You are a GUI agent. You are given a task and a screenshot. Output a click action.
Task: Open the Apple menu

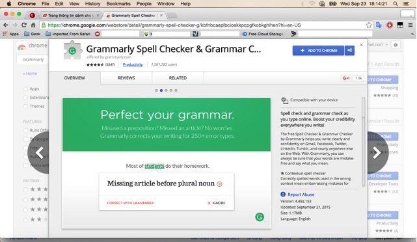(x=8, y=4)
